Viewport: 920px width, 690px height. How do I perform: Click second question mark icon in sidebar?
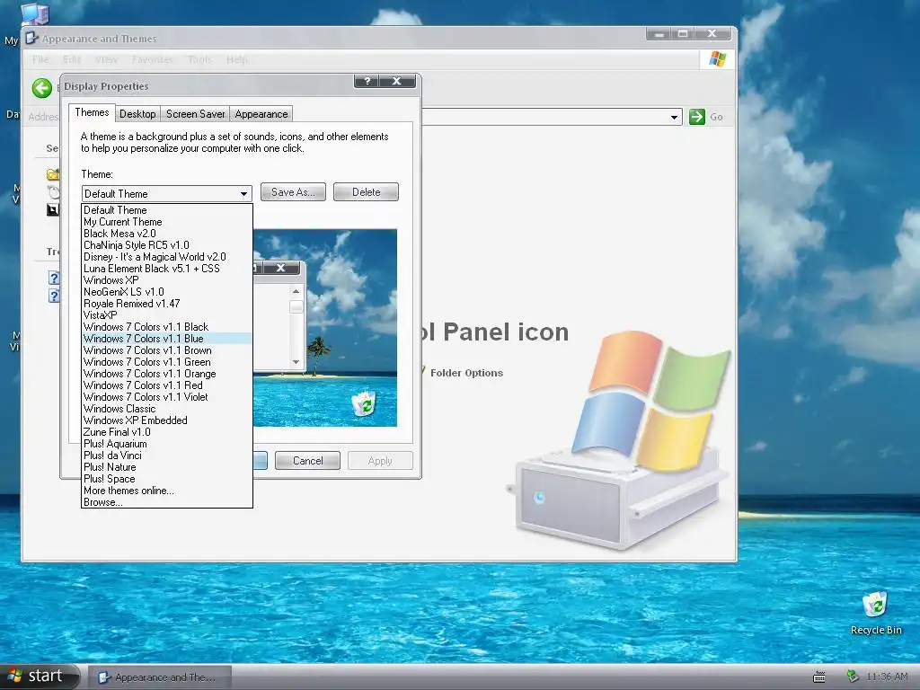(x=53, y=295)
